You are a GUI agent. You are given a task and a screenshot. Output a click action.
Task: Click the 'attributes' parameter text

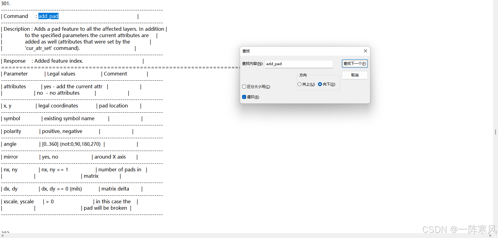coord(15,87)
